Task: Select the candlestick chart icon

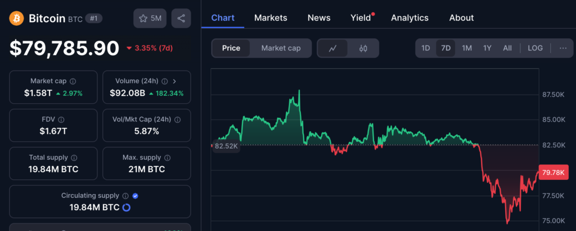Action: point(363,48)
